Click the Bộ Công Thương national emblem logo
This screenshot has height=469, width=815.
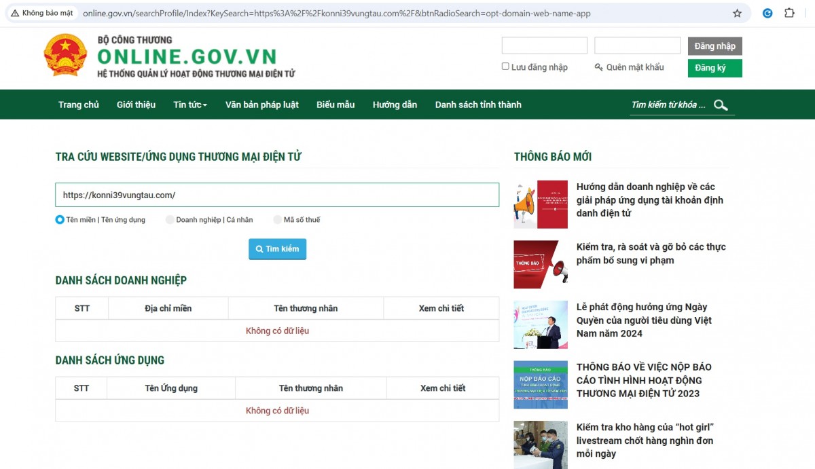coord(66,55)
